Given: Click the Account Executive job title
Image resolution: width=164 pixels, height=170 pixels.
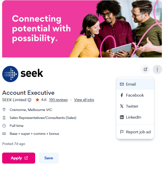Looking at the screenshot, I should pos(28,93).
